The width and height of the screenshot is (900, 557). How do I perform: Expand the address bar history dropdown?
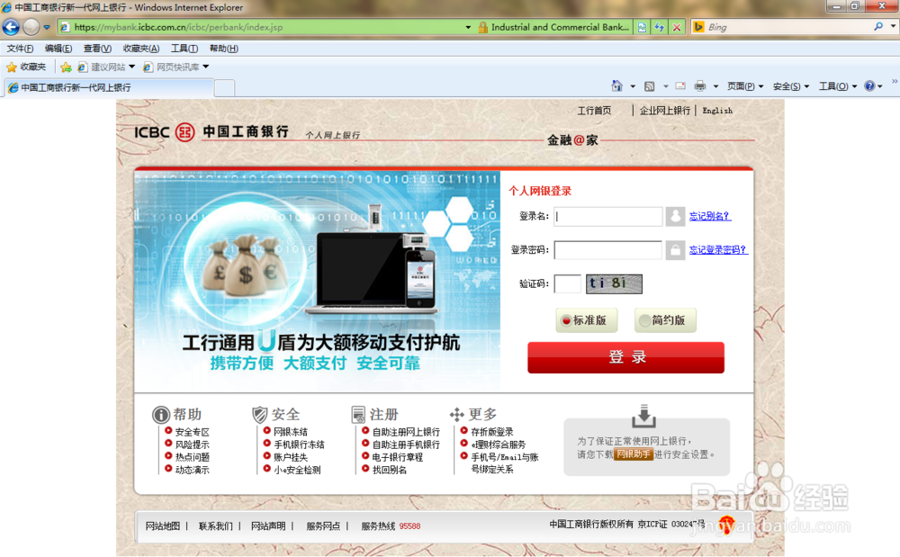[467, 27]
